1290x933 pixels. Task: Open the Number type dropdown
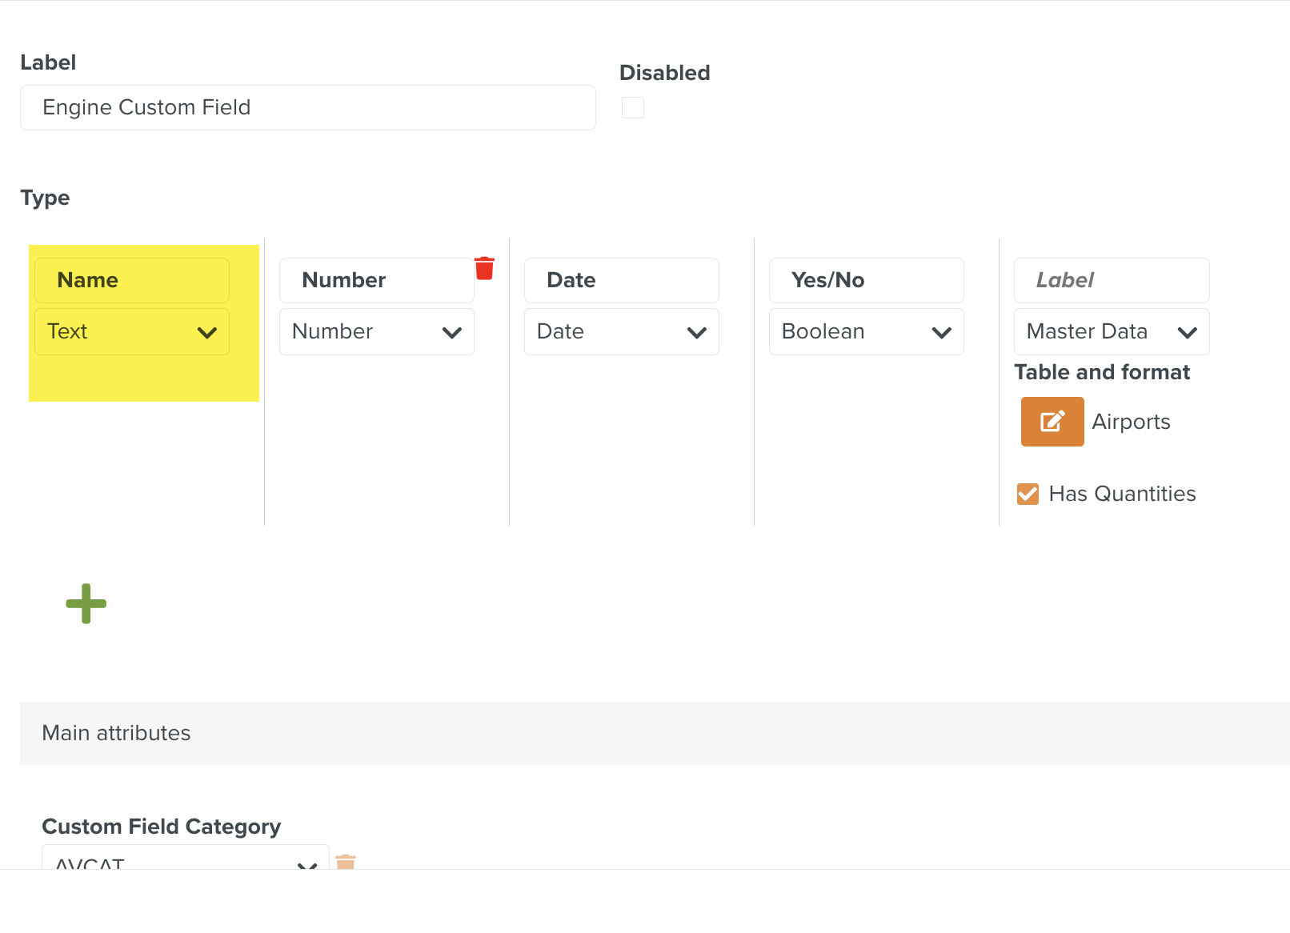pyautogui.click(x=376, y=332)
